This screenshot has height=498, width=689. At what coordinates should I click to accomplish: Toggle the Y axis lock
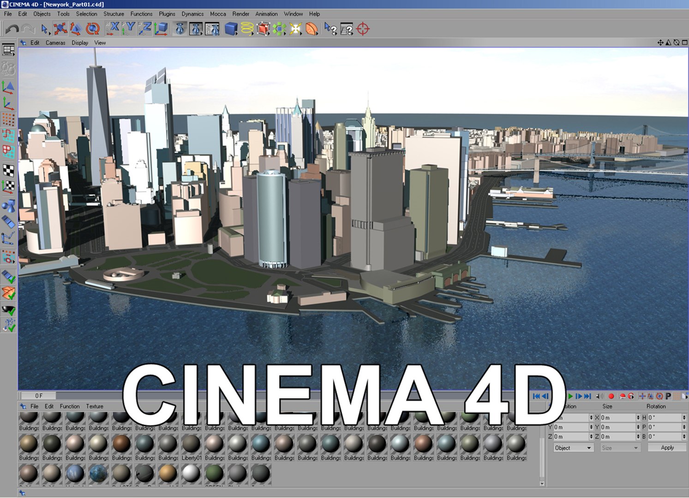(128, 29)
